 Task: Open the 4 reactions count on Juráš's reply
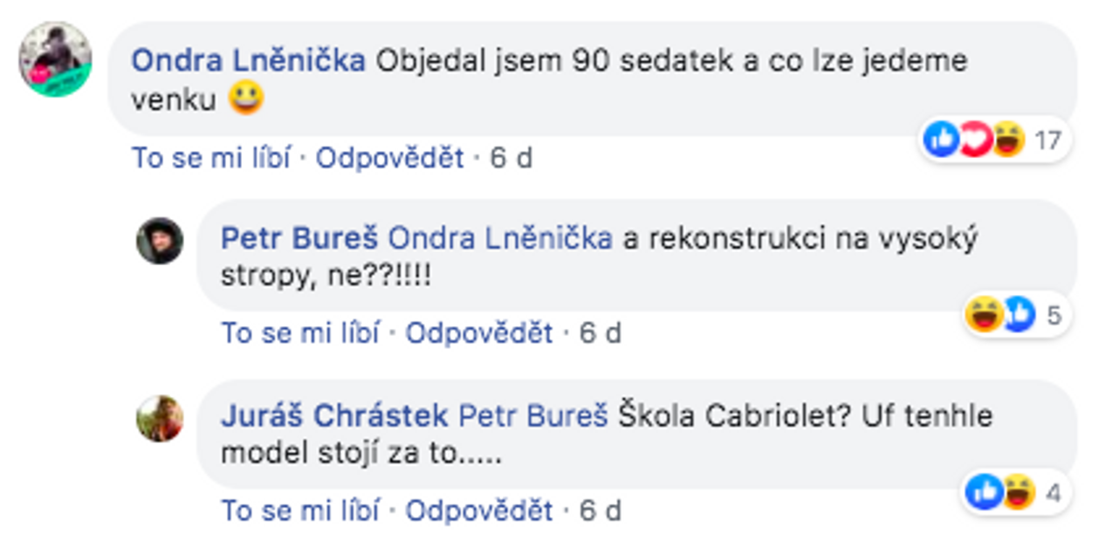(1054, 493)
